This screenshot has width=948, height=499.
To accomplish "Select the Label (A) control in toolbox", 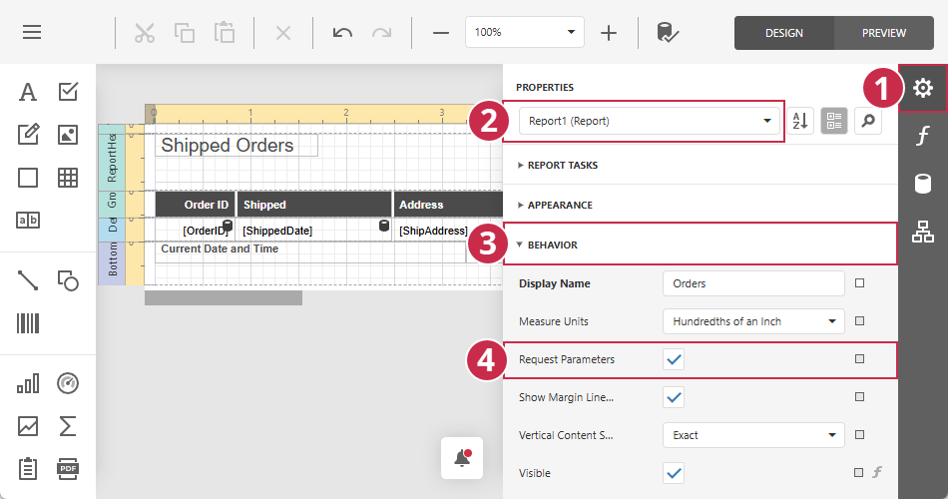I will coord(28,92).
